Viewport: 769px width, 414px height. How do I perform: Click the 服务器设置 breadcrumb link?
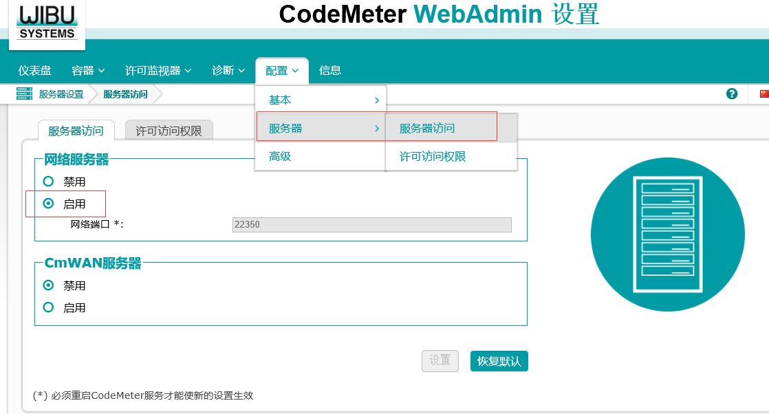coord(61,94)
